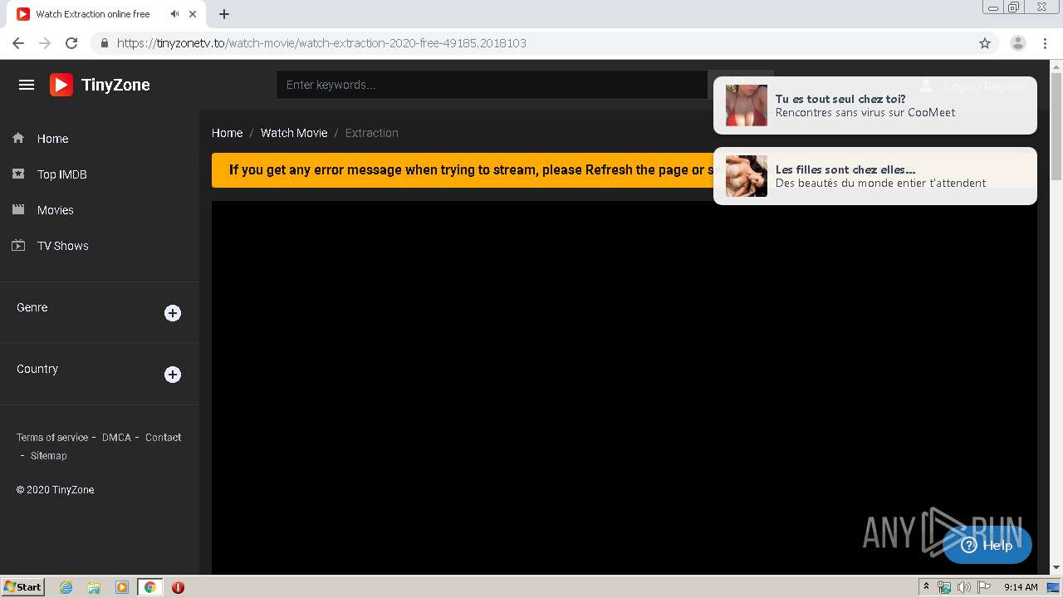1063x598 pixels.
Task: Open the Chrome three-dot menu
Action: pos(1045,43)
